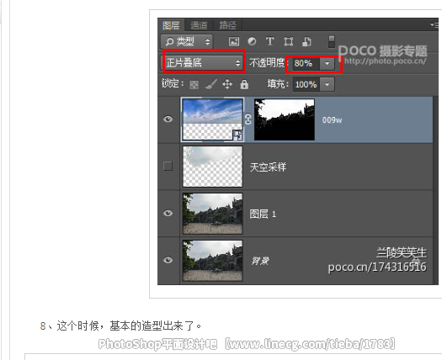This screenshot has height=360, width=442.
Task: Filter layers by pixel image icon
Action: pos(234,42)
